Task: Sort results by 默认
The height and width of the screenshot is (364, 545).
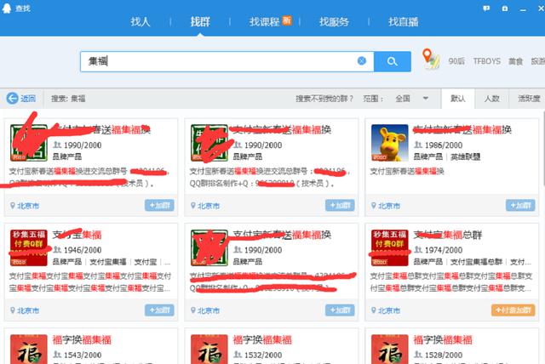Action: 458,99
